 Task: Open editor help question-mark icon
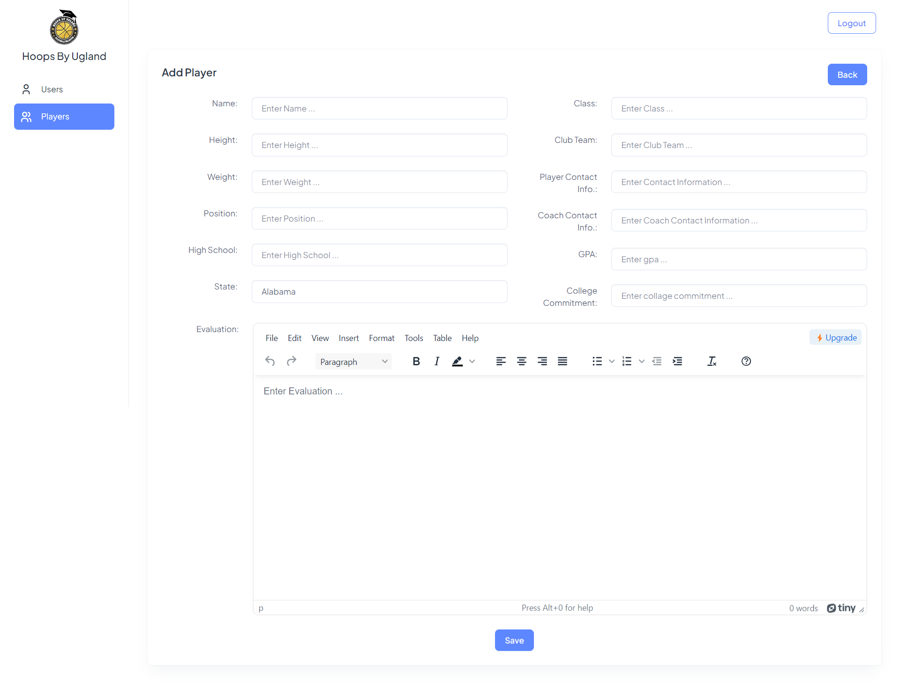746,361
